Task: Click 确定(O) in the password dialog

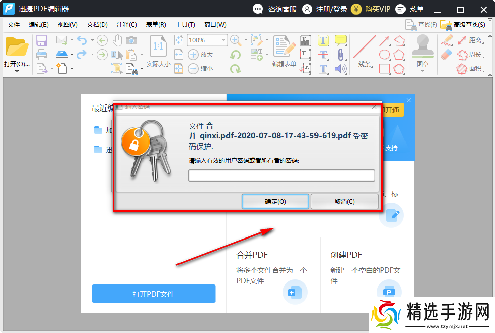Action: (276, 201)
